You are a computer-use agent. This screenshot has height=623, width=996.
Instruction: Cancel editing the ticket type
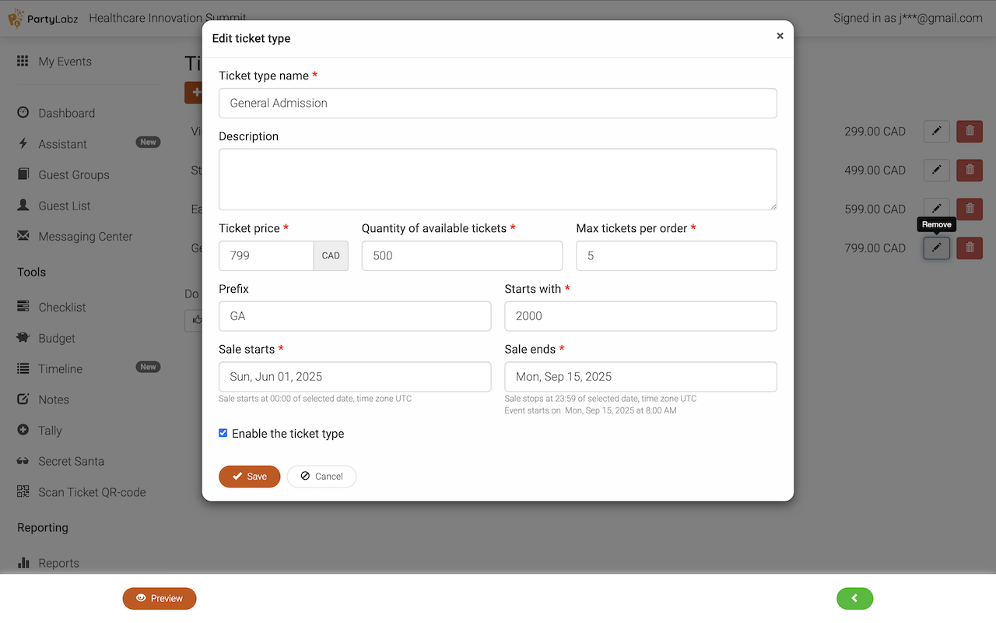[321, 477]
